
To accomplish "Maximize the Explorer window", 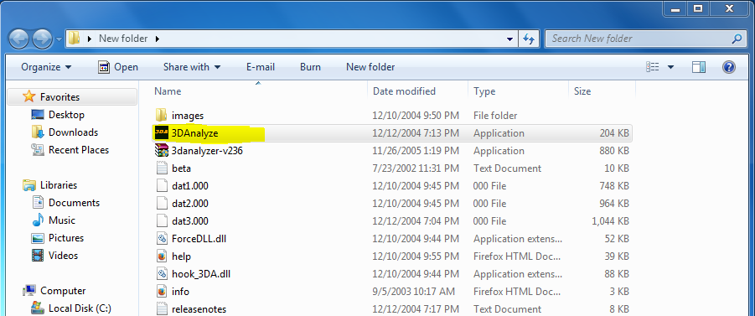I will pyautogui.click(x=698, y=8).
